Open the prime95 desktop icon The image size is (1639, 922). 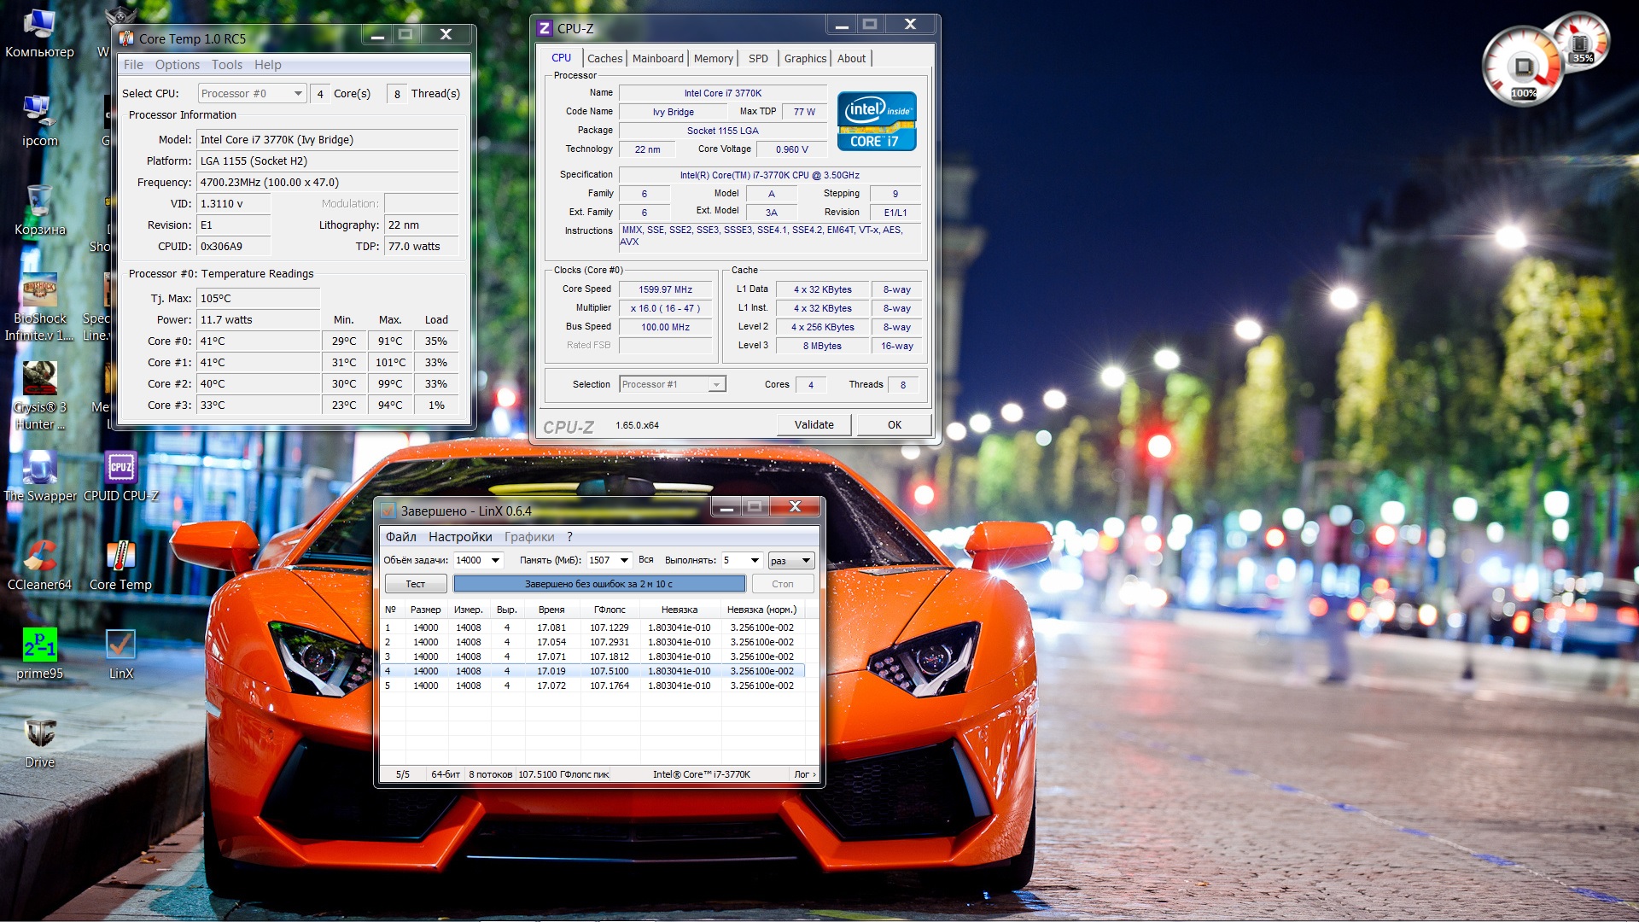tap(39, 645)
